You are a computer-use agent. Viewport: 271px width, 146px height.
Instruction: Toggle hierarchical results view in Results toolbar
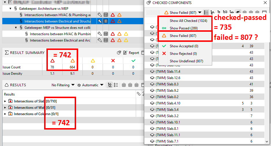pyautogui.click(x=110, y=85)
